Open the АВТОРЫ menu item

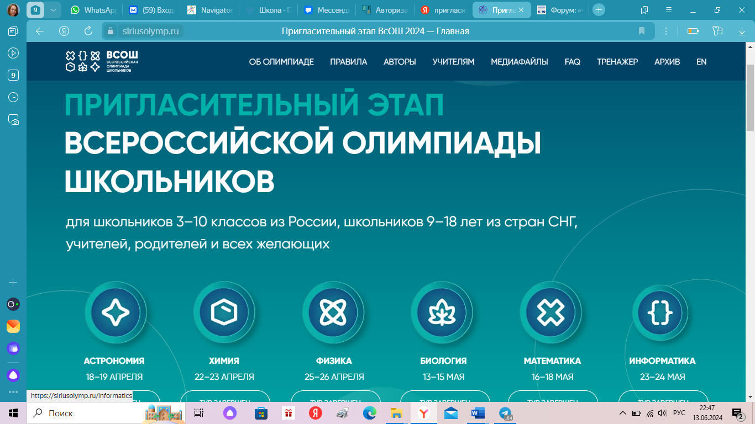[x=400, y=62]
